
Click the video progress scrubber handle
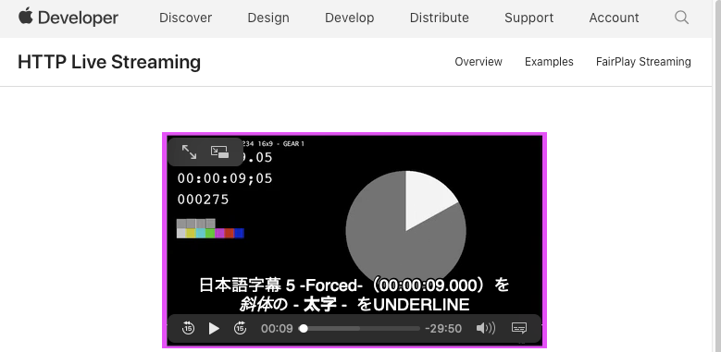pos(304,328)
